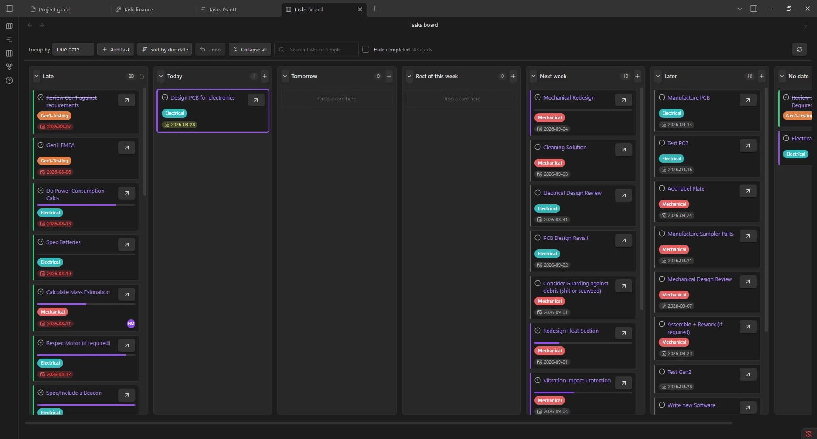Click Sort by due date button

165,49
